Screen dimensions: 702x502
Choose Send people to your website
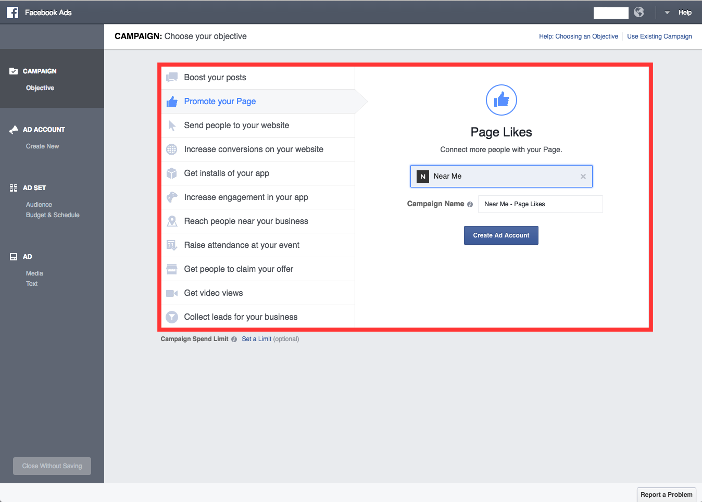(258, 126)
